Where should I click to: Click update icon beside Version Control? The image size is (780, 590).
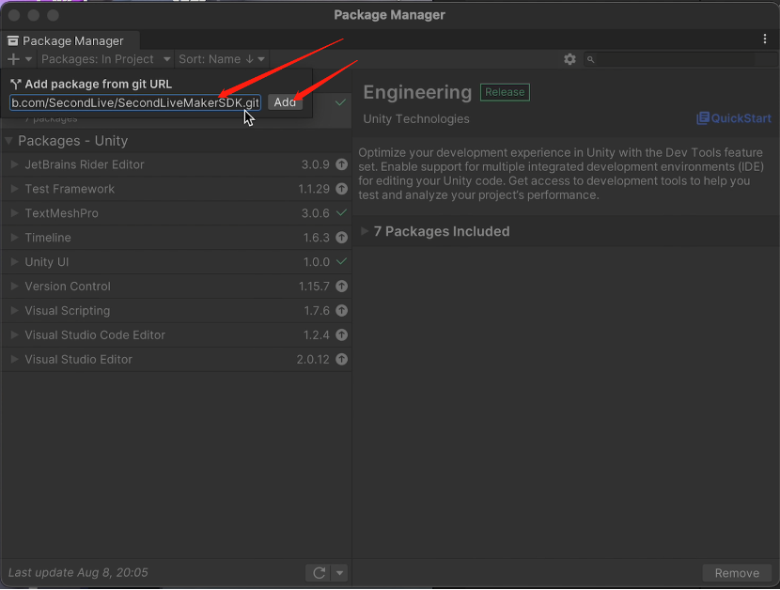coord(341,287)
